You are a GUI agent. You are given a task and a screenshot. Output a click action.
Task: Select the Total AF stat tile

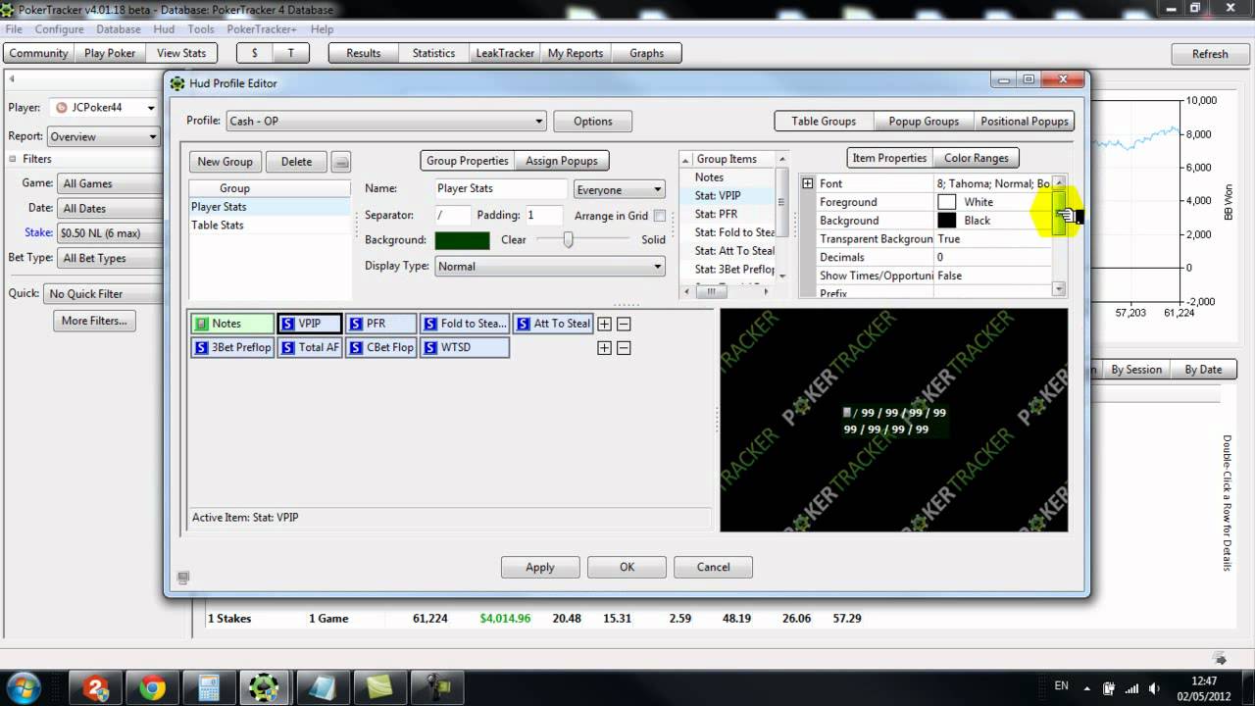[310, 347]
